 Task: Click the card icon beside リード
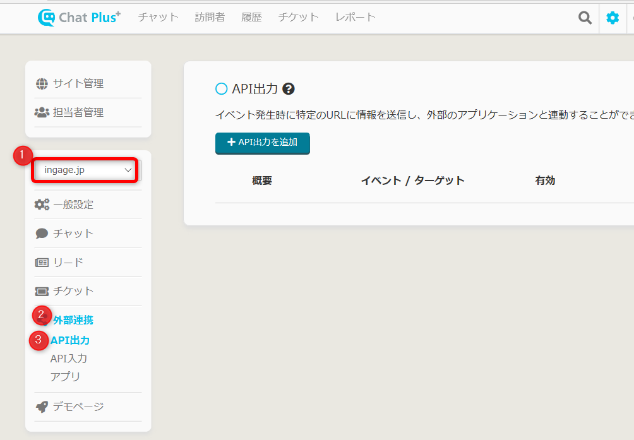coord(42,263)
